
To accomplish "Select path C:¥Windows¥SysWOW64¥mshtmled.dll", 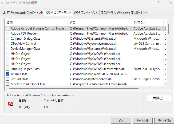I will pyautogui.click(x=97, y=69).
